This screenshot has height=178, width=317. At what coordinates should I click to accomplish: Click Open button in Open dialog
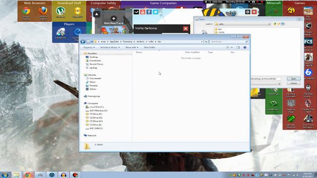click(294, 79)
